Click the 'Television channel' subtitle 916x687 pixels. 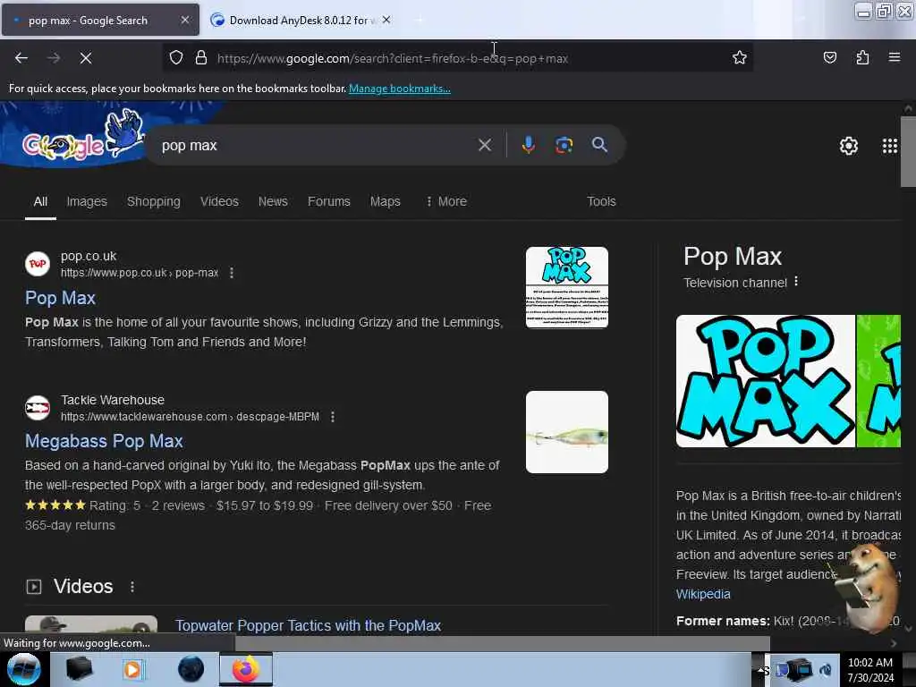[735, 283]
